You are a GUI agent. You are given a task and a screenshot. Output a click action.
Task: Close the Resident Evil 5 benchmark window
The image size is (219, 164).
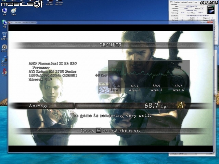(x=210, y=22)
